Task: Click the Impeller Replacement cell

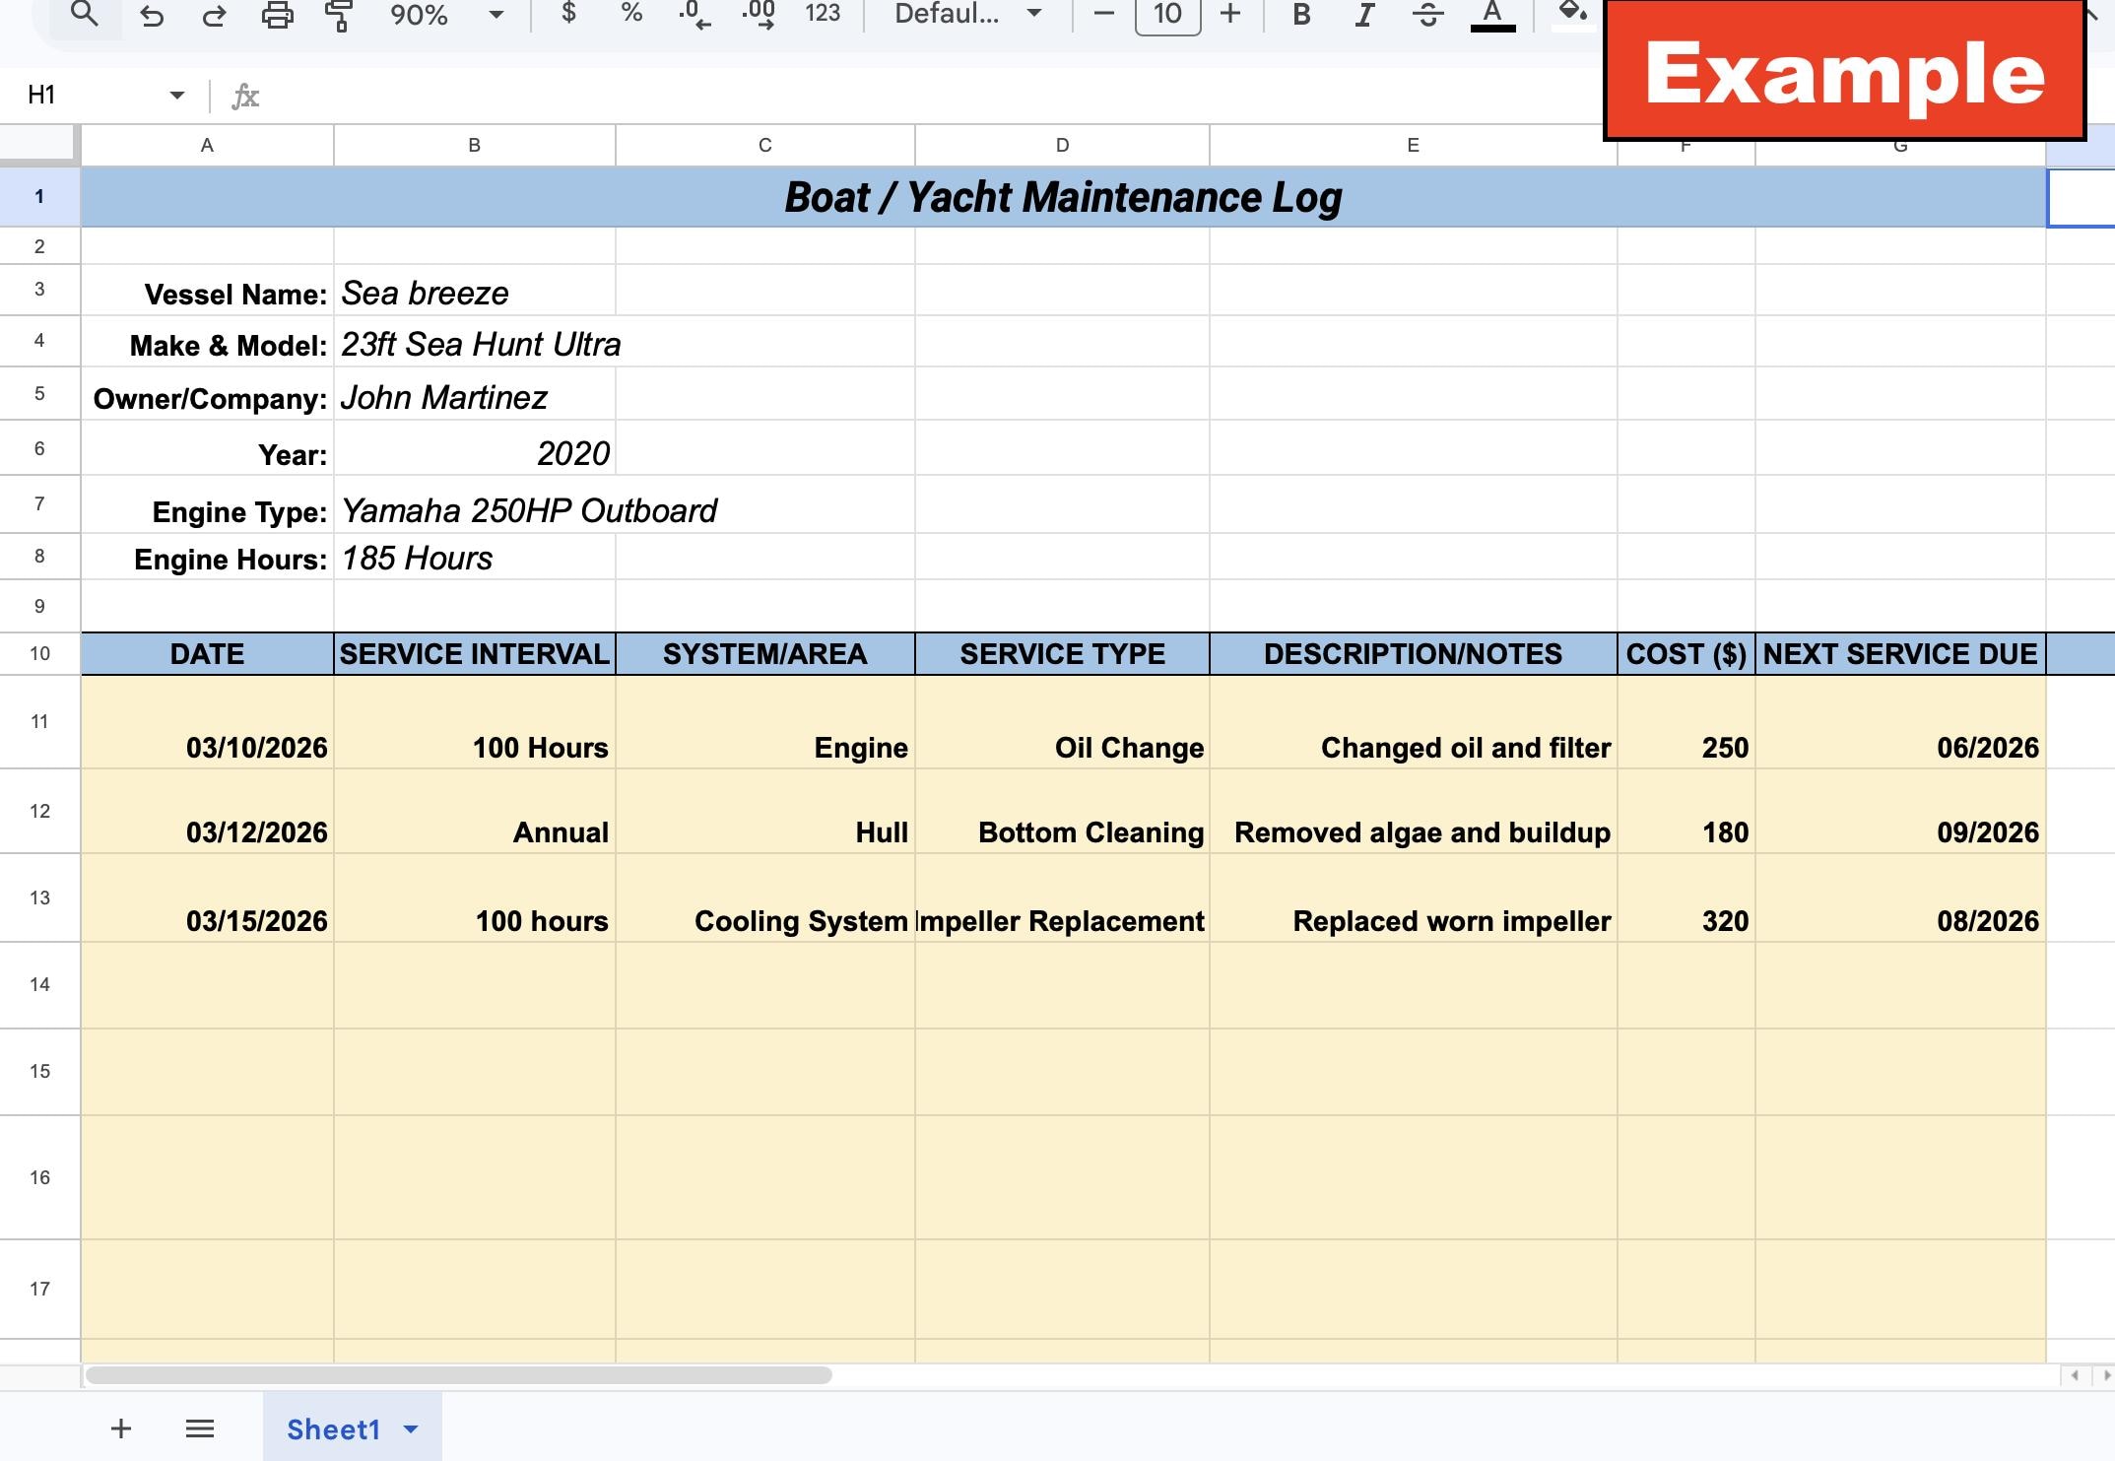Action: tap(1062, 898)
